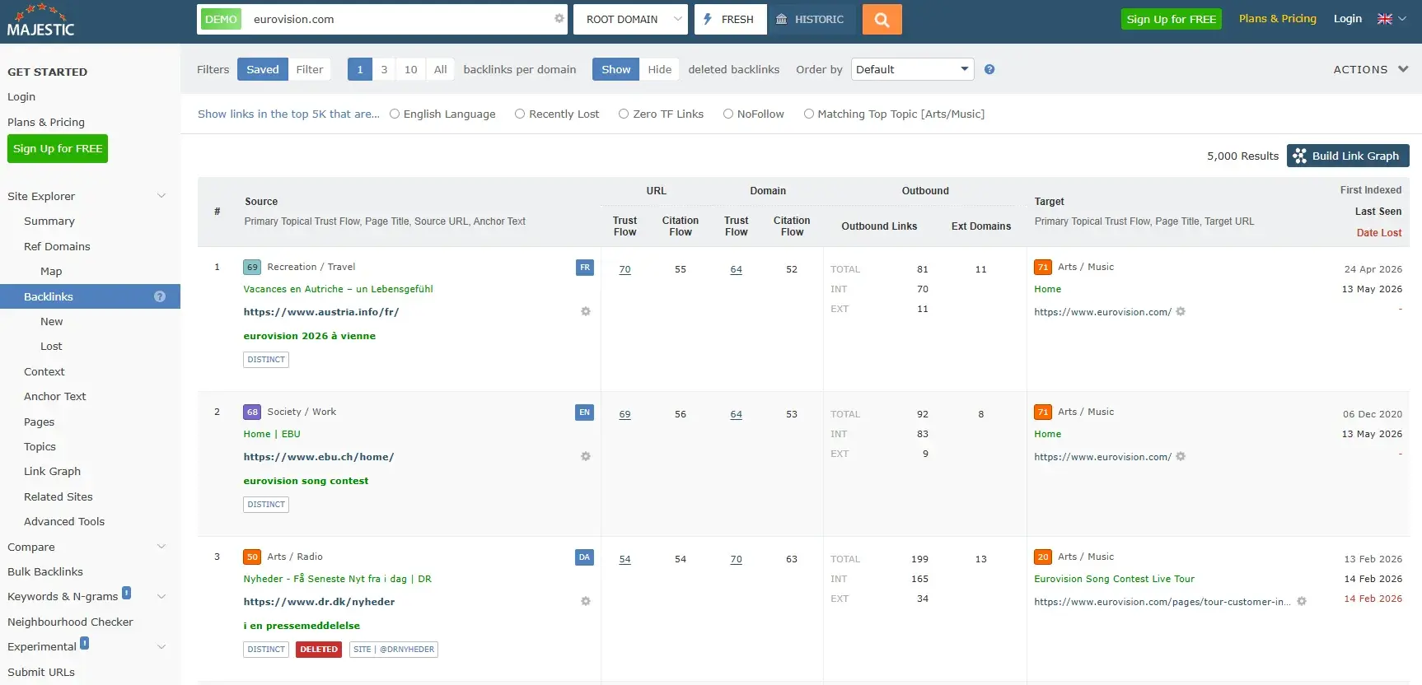Click gear icon for dr.dk source URL
1422x685 pixels.
tap(586, 601)
